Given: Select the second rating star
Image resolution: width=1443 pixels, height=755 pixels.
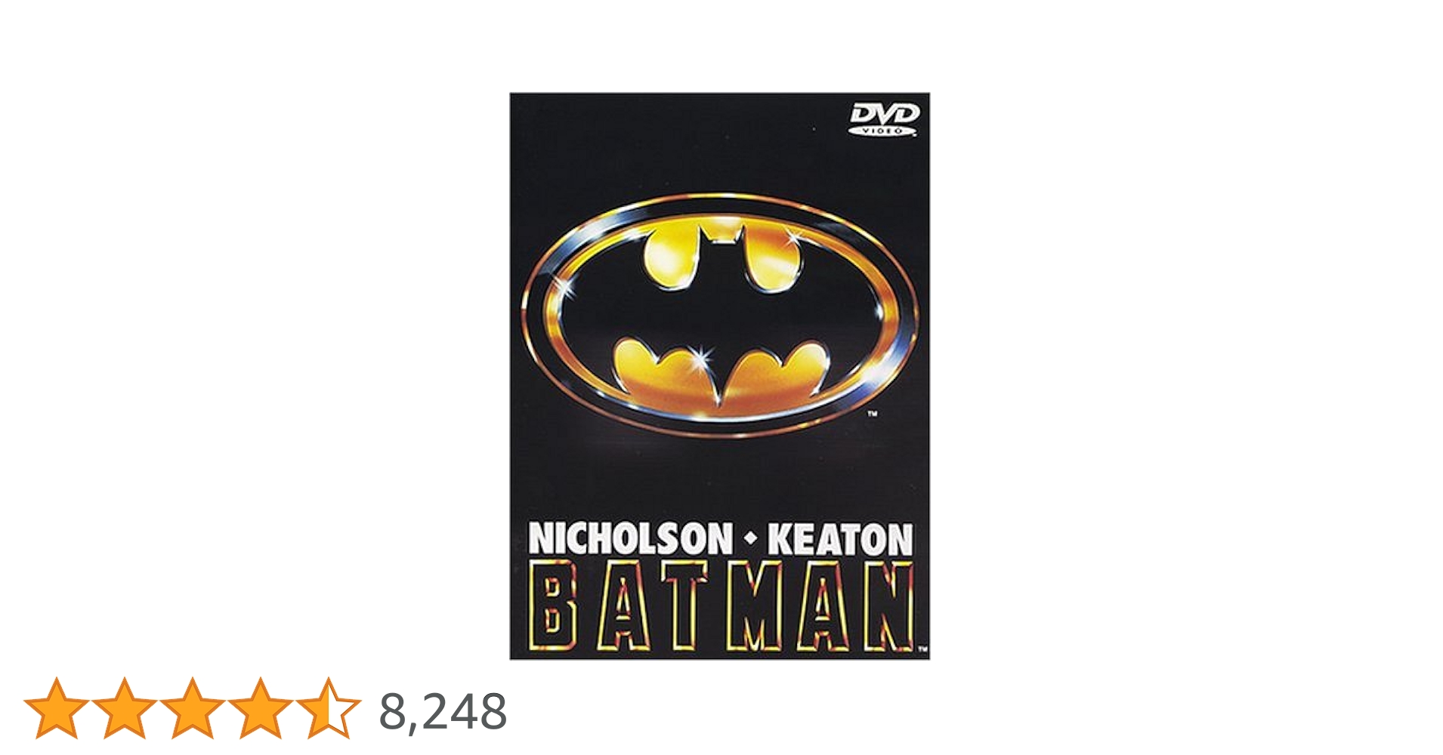Looking at the screenshot, I should point(125,708).
